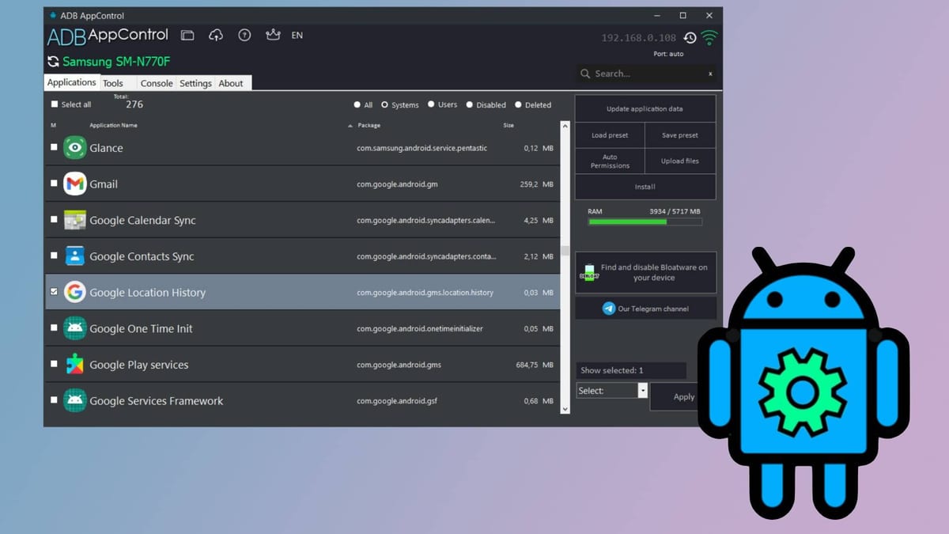Open connection history clock icon

690,38
